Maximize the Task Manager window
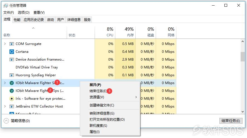Screen dimensions: 247x138 click(226, 5)
